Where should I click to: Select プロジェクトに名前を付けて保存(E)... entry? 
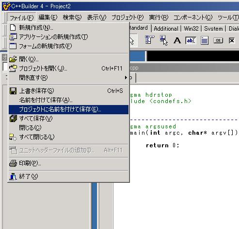coord(68,109)
